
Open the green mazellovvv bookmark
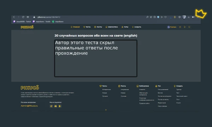pos(58,22)
